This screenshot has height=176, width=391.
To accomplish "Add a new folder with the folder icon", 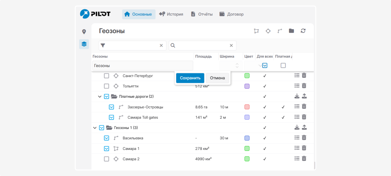I will coord(291,31).
